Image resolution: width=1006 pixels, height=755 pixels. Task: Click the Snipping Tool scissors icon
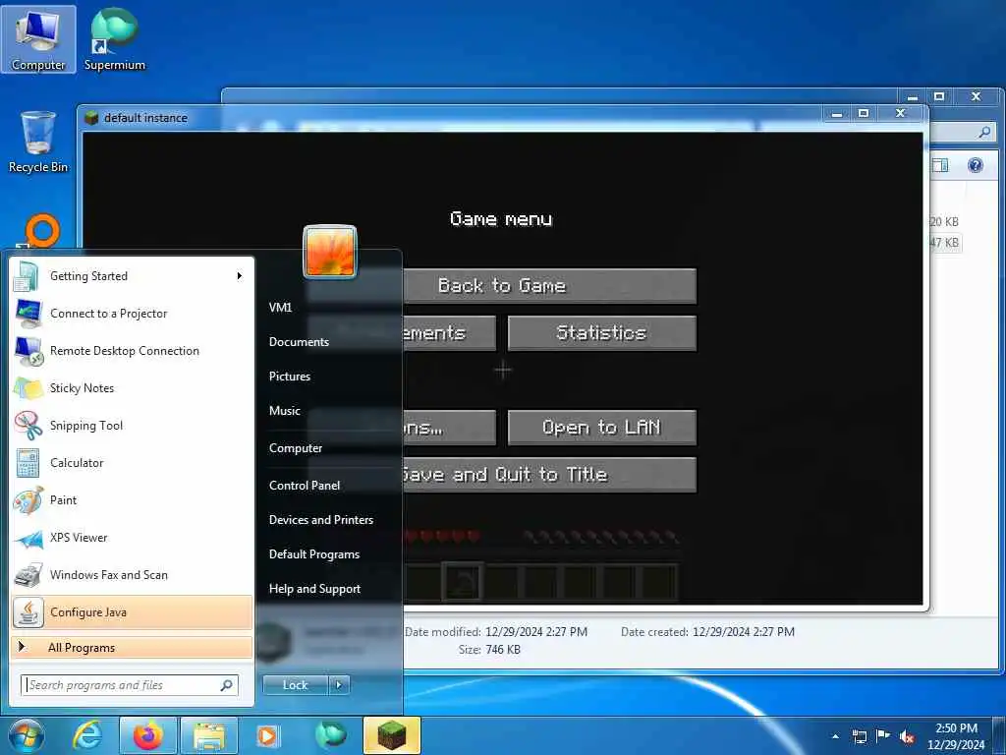(x=28, y=426)
